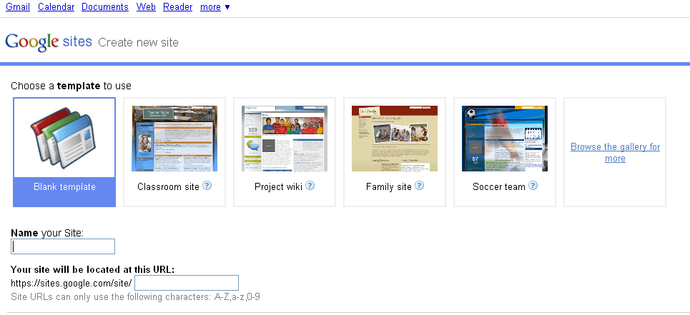This screenshot has width=690, height=315.
Task: Click the site URL input field
Action: (x=187, y=283)
